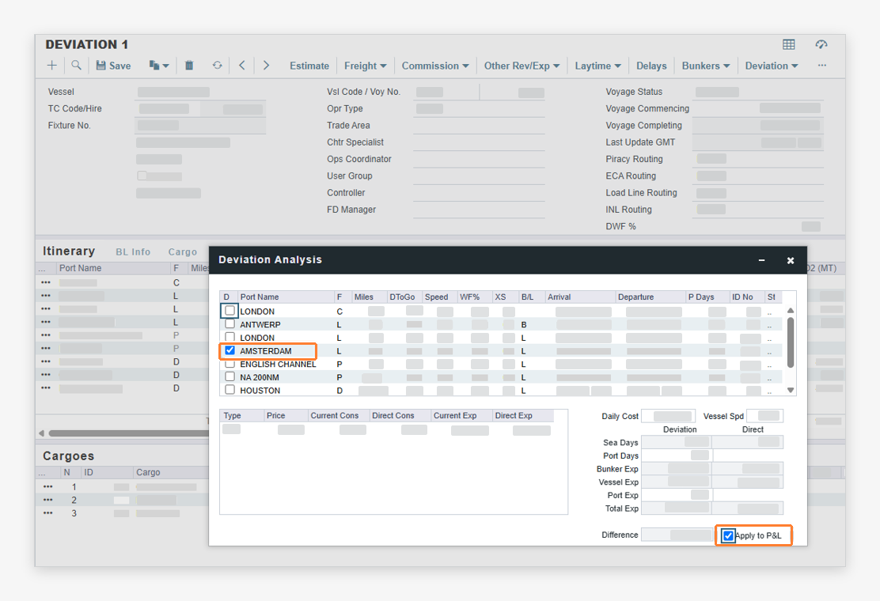The height and width of the screenshot is (601, 880).
Task: Close the Deviation Analysis dialog
Action: [791, 260]
